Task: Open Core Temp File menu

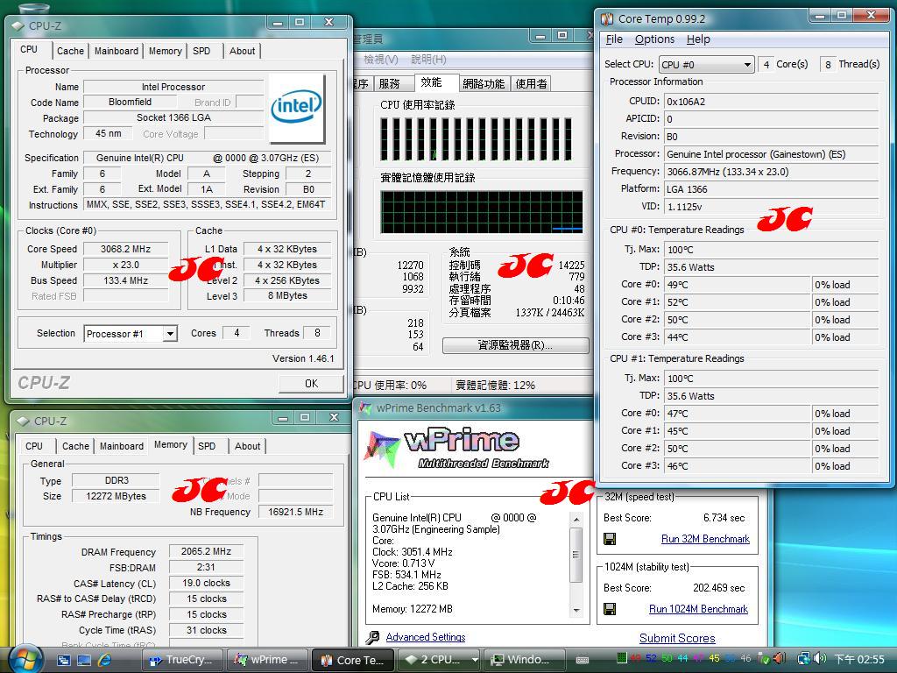Action: [614, 39]
